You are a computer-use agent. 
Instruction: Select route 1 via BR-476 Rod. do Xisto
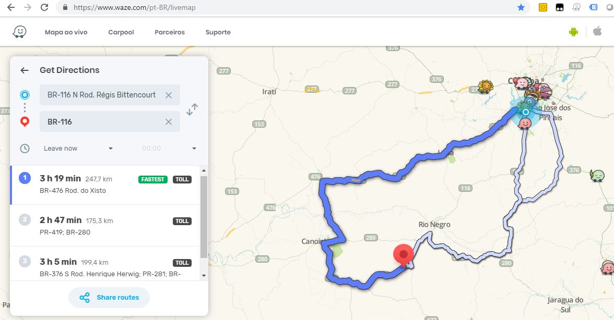(105, 185)
